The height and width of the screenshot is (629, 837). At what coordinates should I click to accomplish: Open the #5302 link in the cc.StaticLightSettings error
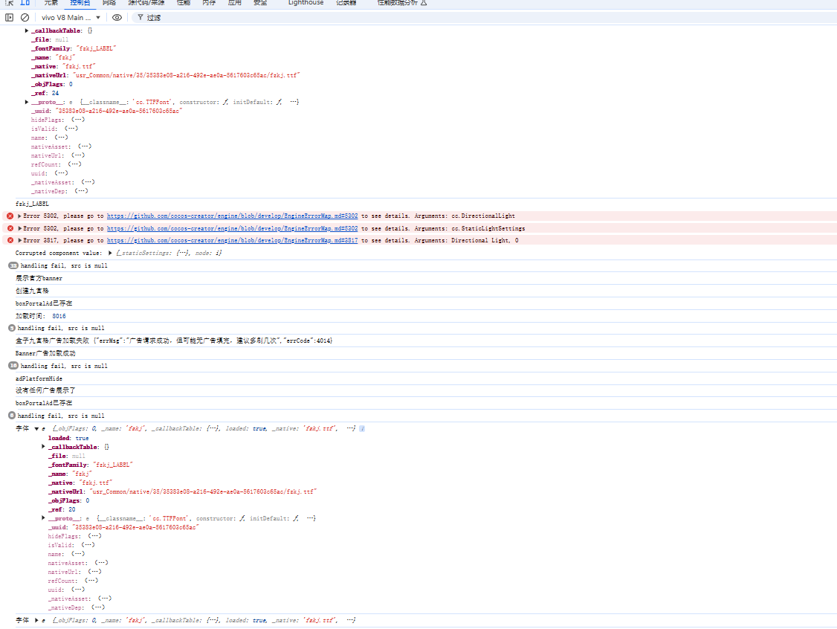232,228
